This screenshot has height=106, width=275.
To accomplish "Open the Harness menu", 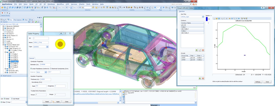I will [x=74, y=4].
